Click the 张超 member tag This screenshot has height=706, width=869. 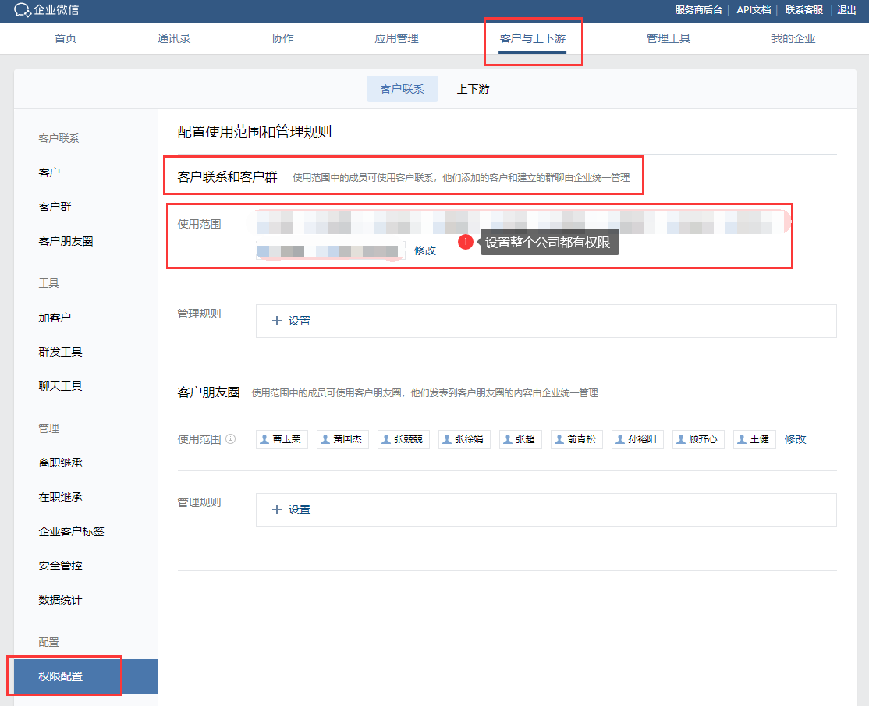pos(520,439)
